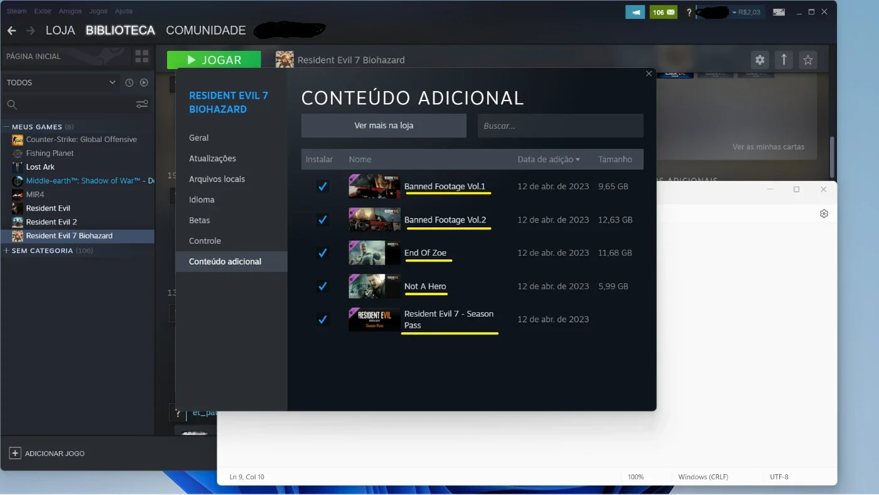Open the advanced library filters icon

[143, 104]
